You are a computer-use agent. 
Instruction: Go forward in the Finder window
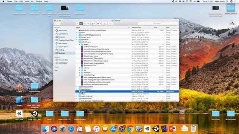pyautogui.click(x=59, y=23)
